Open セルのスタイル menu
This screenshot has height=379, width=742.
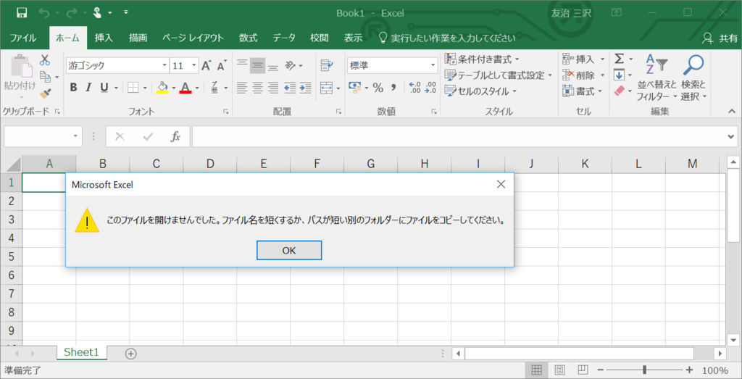[481, 91]
